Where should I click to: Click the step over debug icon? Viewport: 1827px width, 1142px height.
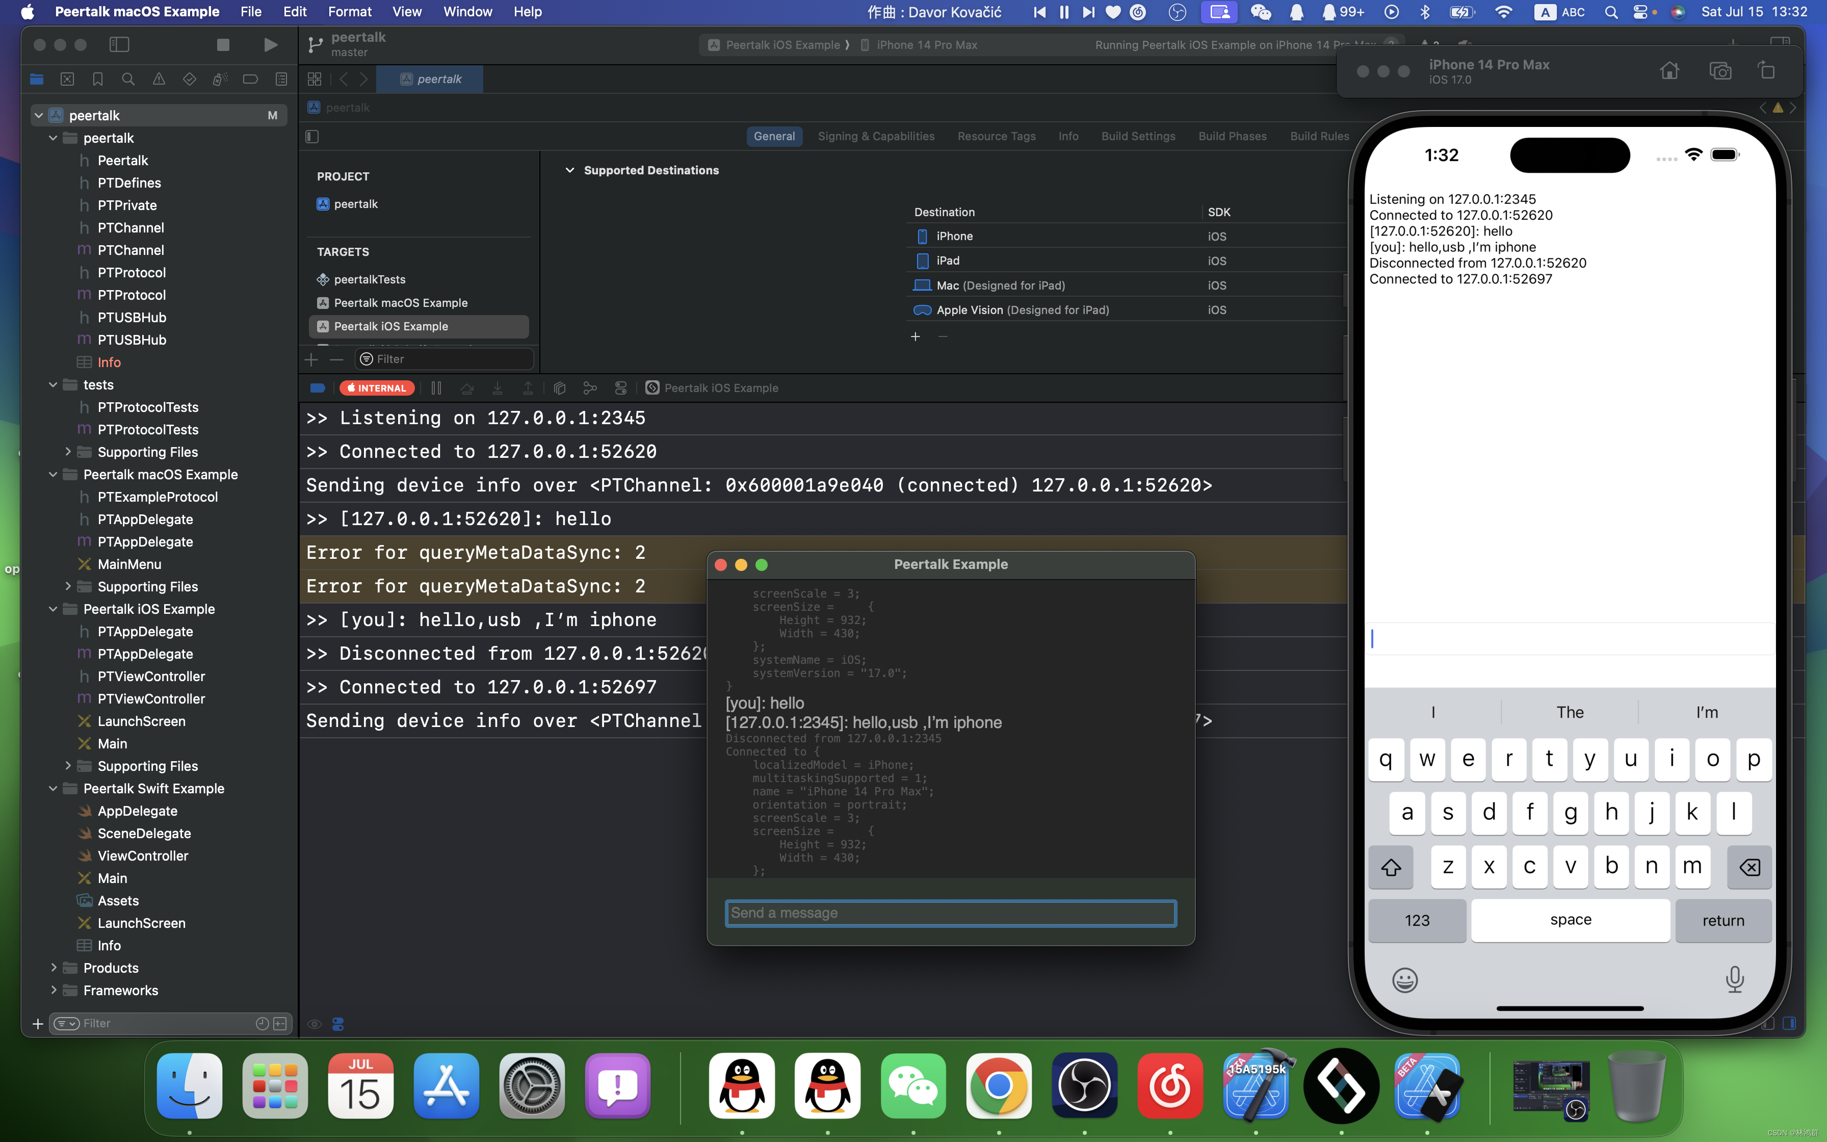pos(467,388)
